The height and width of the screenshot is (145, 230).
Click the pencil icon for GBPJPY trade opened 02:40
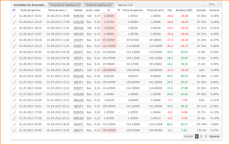click(x=15, y=130)
